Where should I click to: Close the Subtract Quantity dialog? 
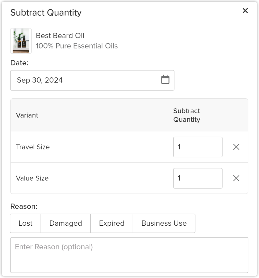coord(245,11)
